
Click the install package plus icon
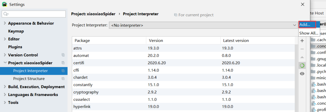point(302,41)
